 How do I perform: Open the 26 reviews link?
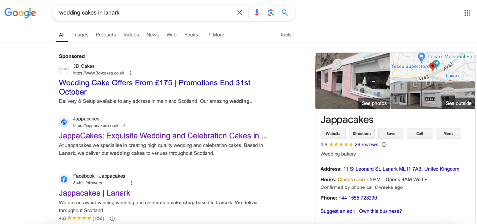pos(366,144)
